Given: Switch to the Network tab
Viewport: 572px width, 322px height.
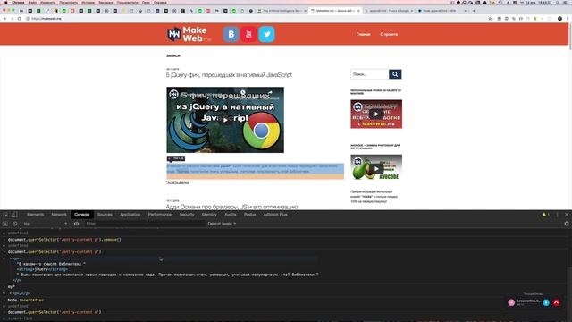Looking at the screenshot, I should [x=59, y=215].
